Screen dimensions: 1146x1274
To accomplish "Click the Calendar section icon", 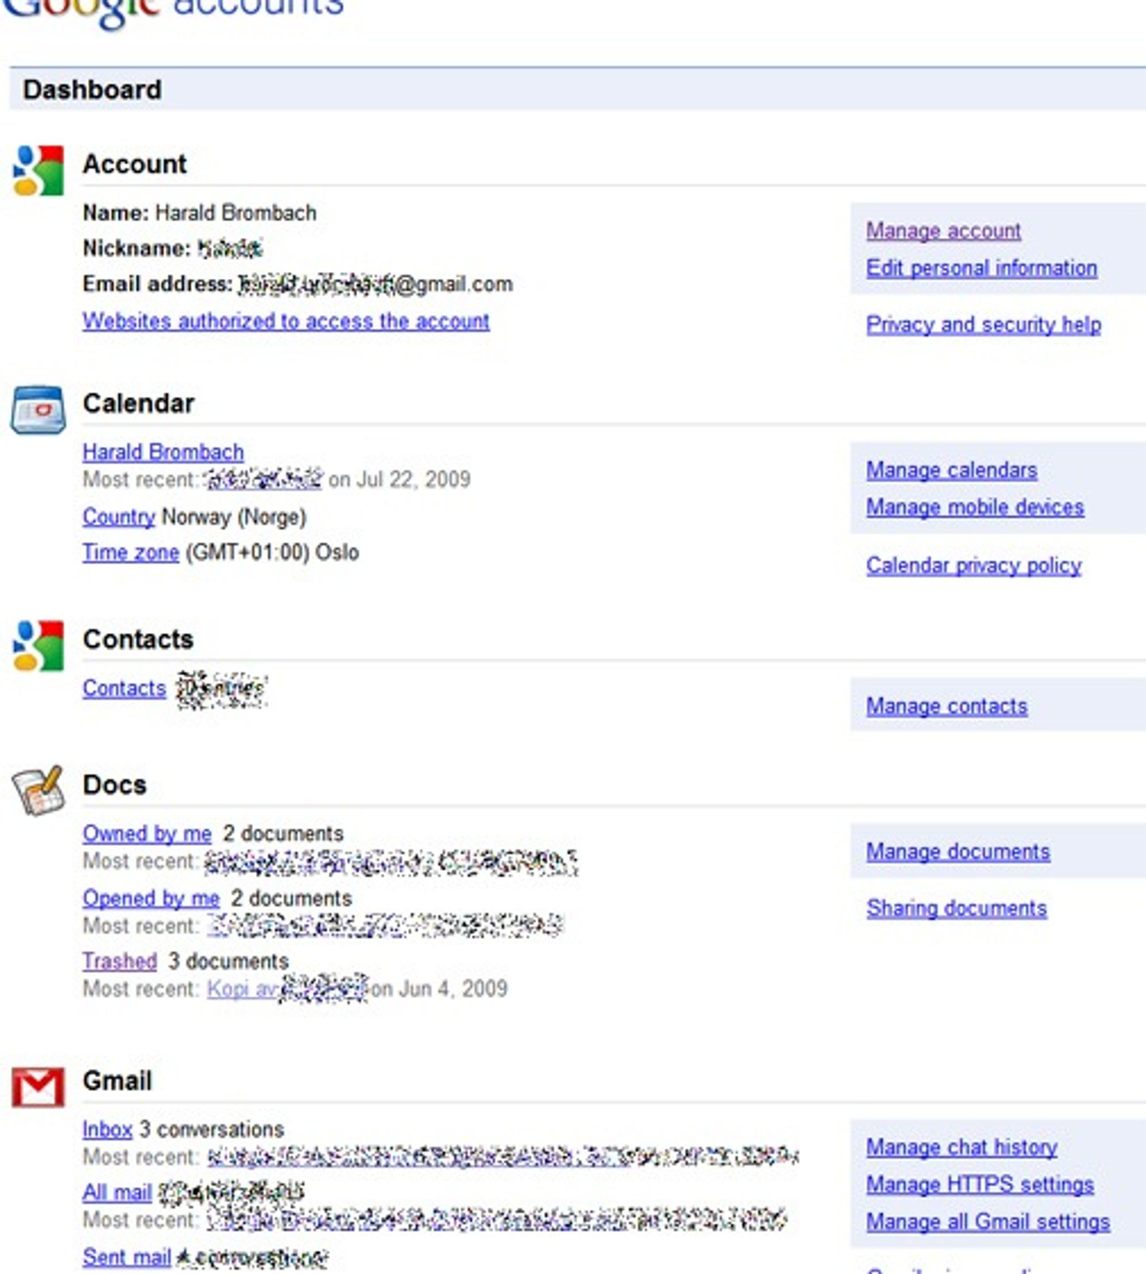I will [38, 410].
